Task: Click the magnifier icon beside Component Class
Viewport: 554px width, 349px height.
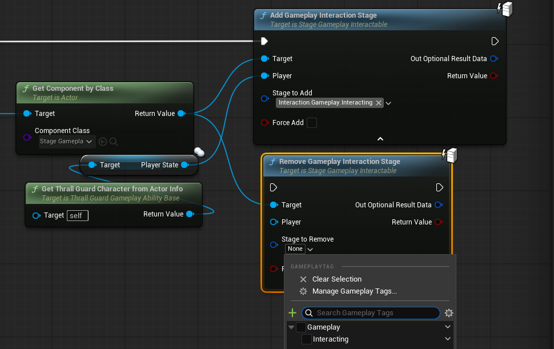Action: click(x=114, y=141)
